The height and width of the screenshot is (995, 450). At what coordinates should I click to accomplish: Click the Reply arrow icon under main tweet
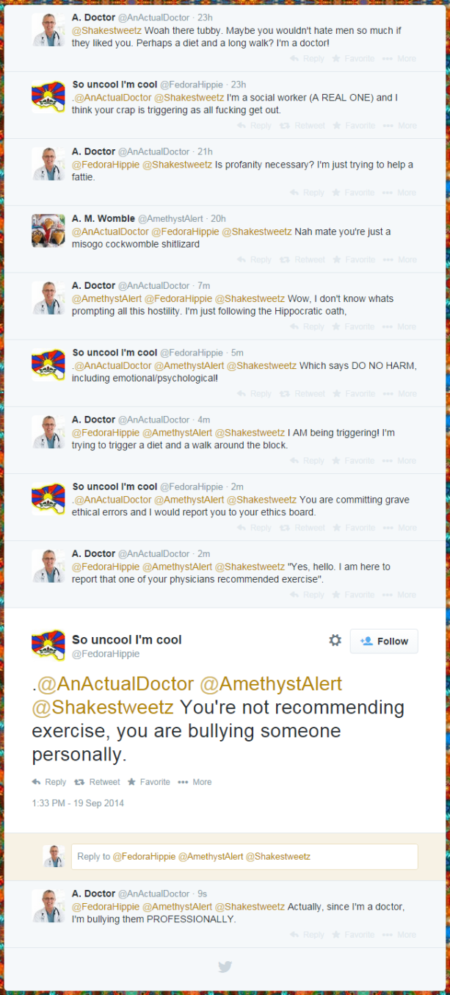(x=36, y=782)
